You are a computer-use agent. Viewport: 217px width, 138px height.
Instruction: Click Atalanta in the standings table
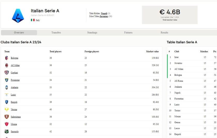click(x=178, y=87)
